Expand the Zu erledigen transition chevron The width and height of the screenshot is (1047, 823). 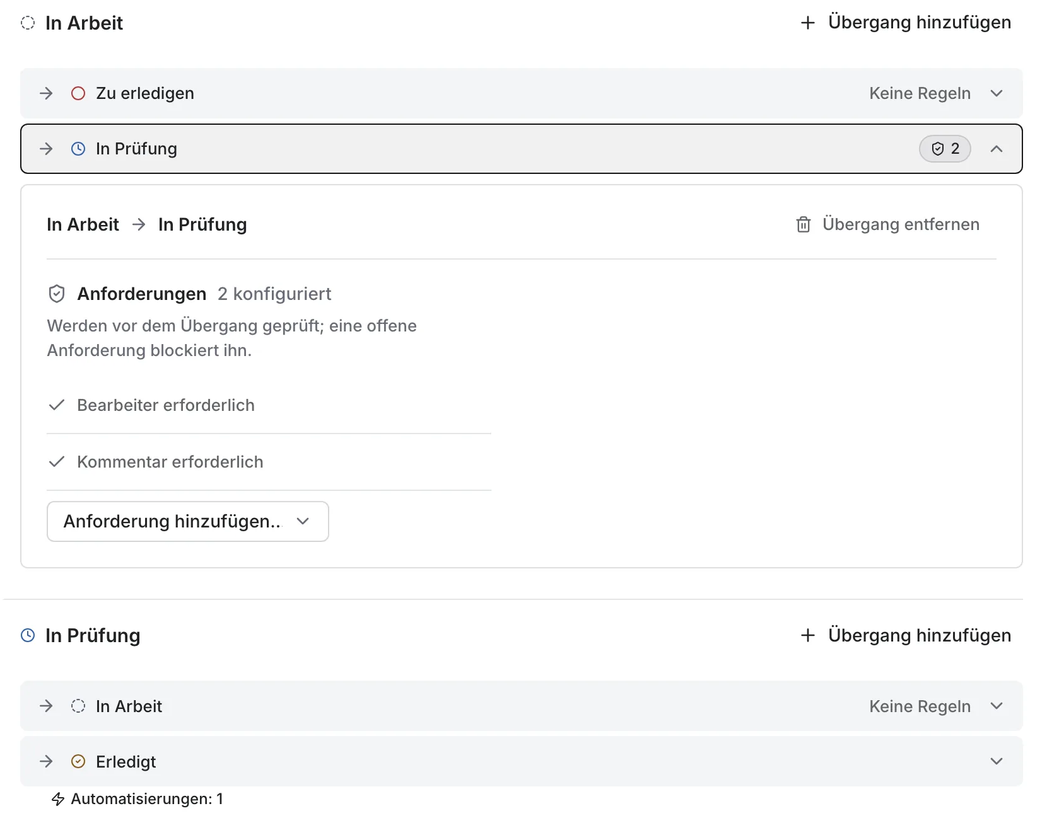[997, 93]
